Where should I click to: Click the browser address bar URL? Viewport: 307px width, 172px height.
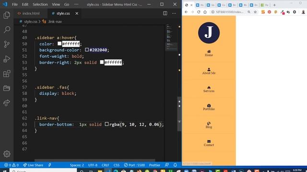(230, 12)
